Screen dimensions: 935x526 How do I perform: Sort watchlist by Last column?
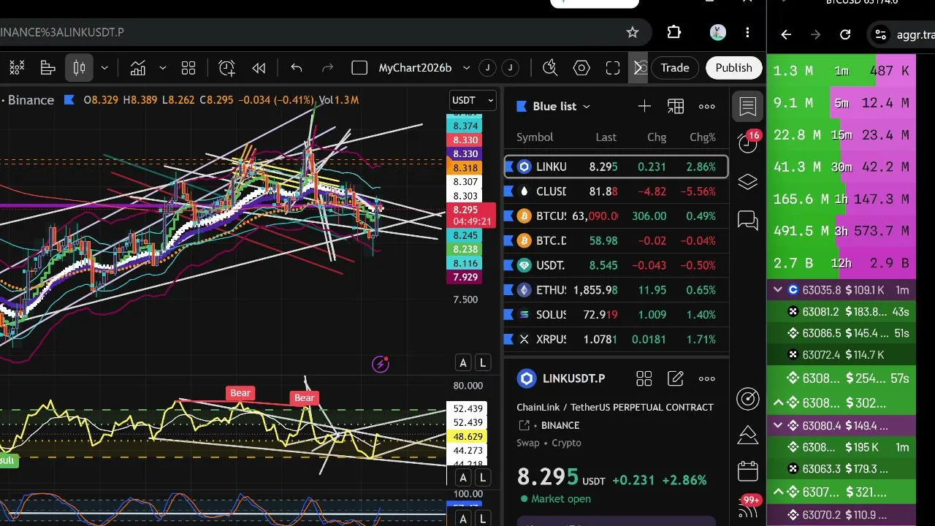606,137
